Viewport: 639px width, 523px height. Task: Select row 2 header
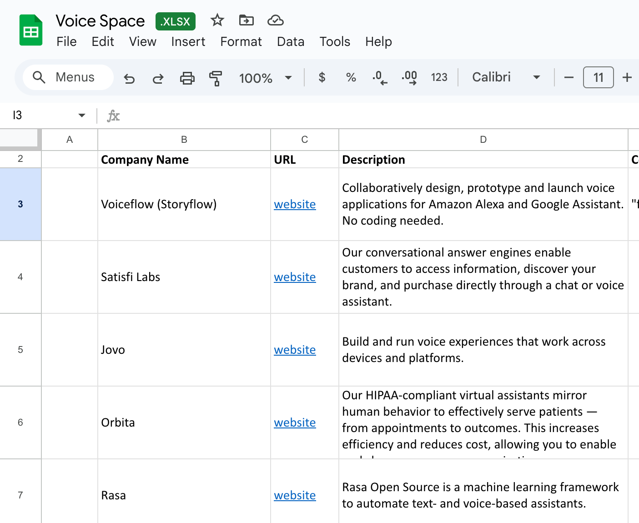[20, 159]
